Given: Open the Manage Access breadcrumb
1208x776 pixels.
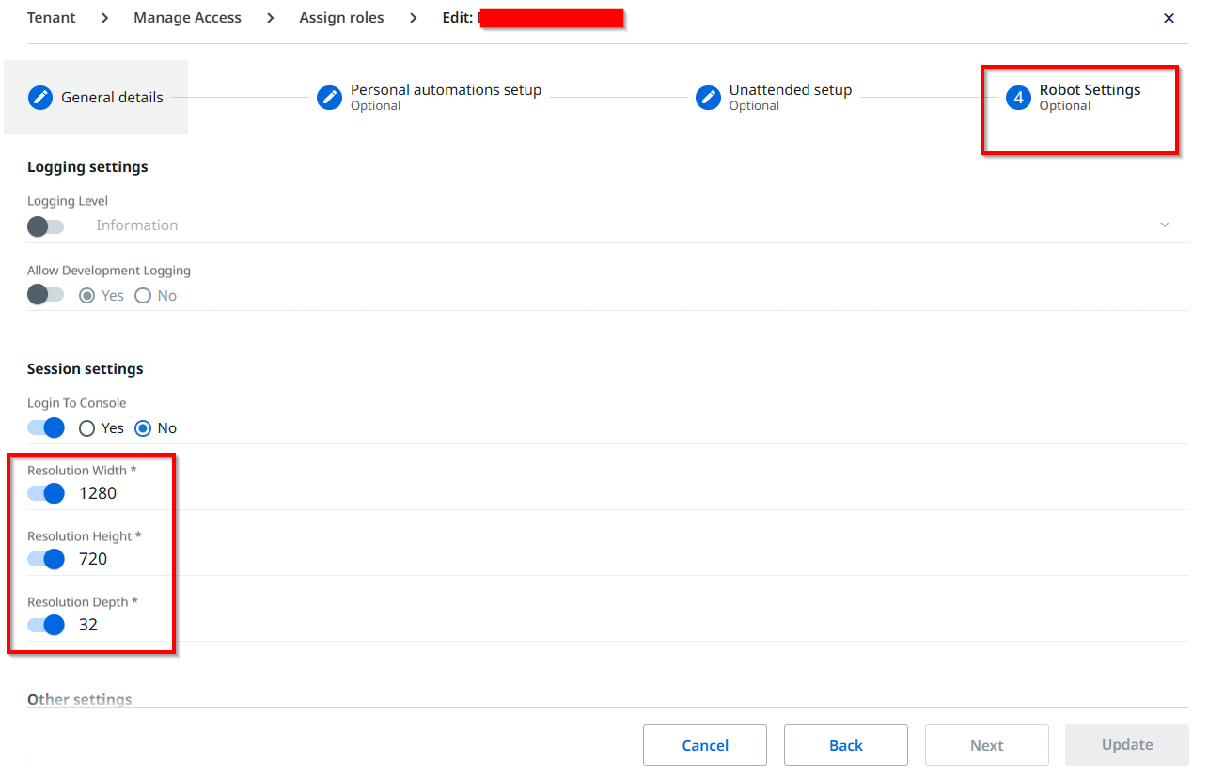Looking at the screenshot, I should (x=187, y=17).
